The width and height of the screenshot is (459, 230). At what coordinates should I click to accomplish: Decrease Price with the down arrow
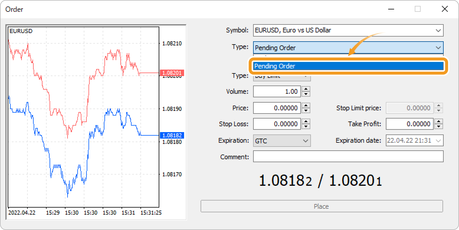pos(306,111)
